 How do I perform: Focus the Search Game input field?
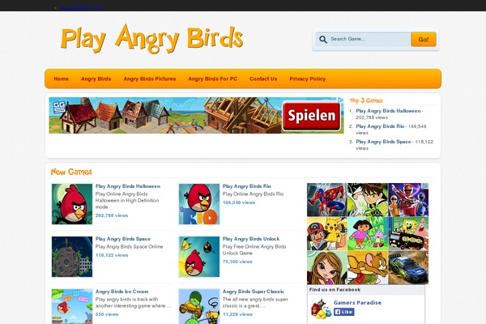(369, 39)
